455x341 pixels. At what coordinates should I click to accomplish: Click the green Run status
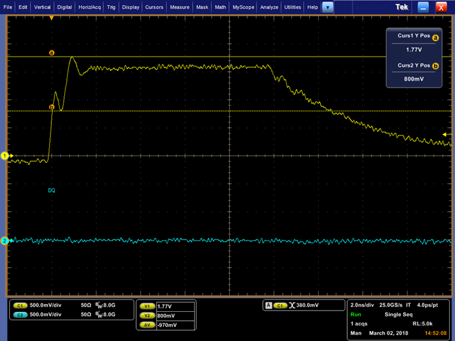(356, 314)
